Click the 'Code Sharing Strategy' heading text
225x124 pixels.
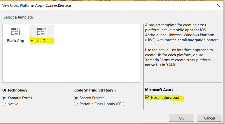tap(93, 90)
